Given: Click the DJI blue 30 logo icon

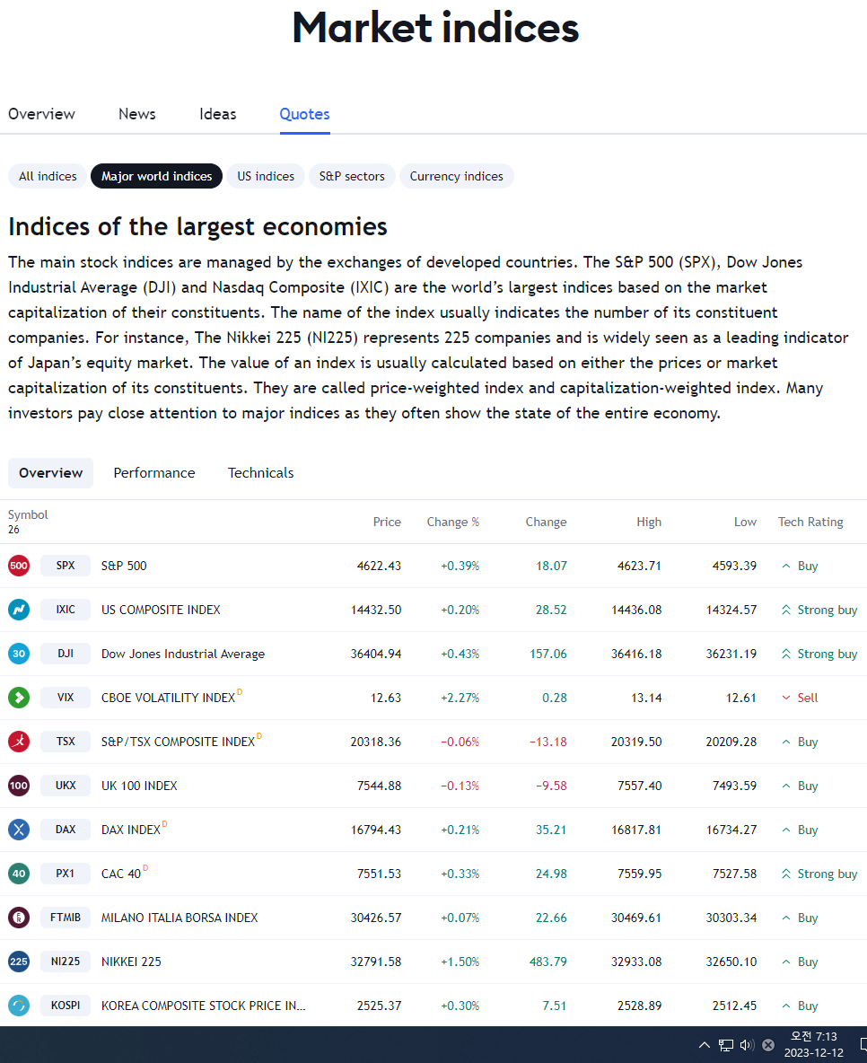Looking at the screenshot, I should click(19, 654).
